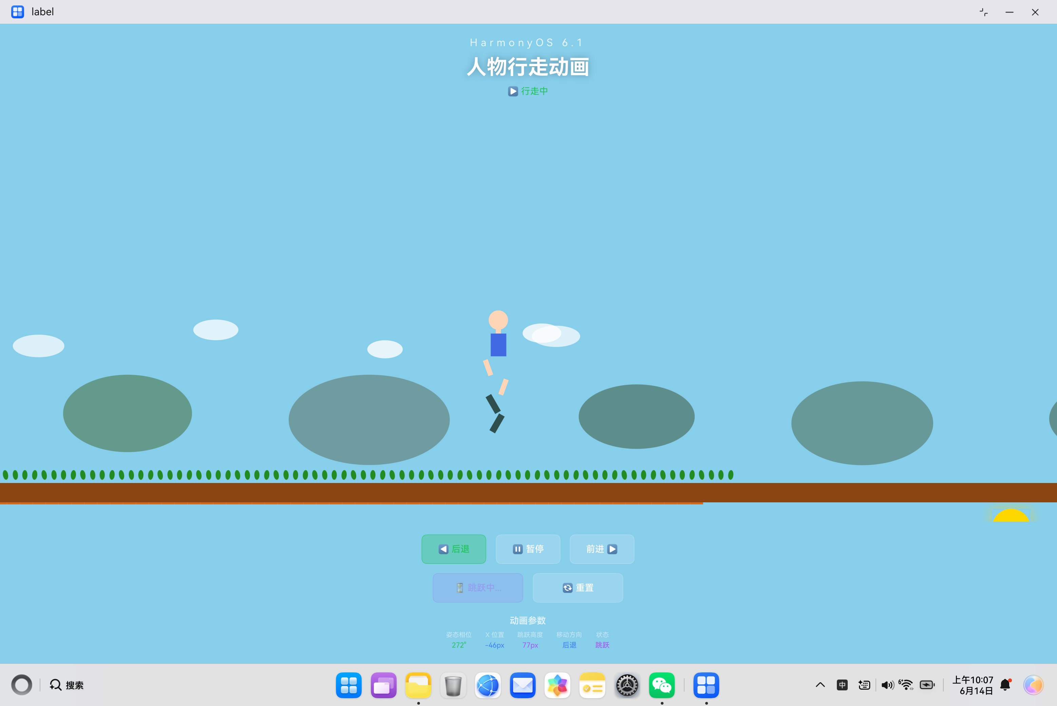Open the app grid launcher in dock
1057x706 pixels.
pyautogui.click(x=349, y=685)
